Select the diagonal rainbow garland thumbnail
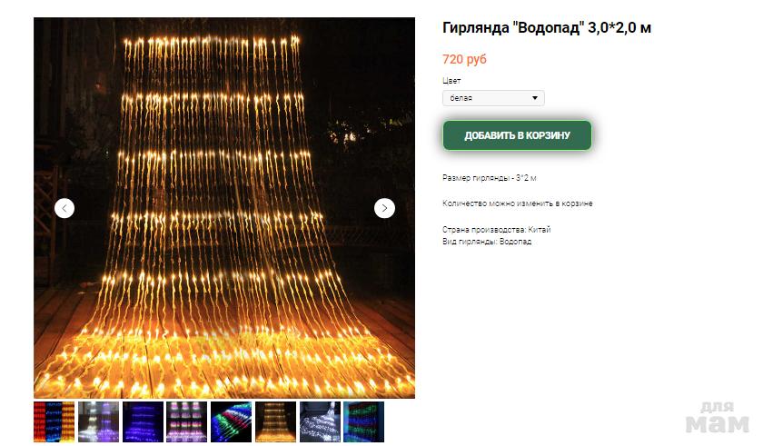Viewport: 763px width, 446px height. pyautogui.click(x=231, y=421)
